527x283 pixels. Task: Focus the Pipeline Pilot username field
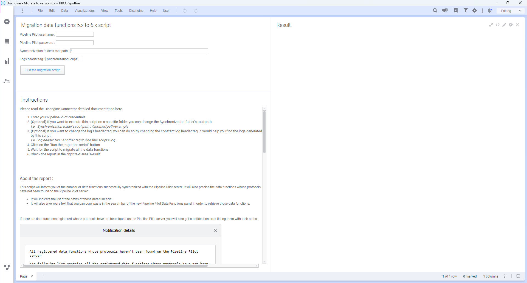pos(75,35)
